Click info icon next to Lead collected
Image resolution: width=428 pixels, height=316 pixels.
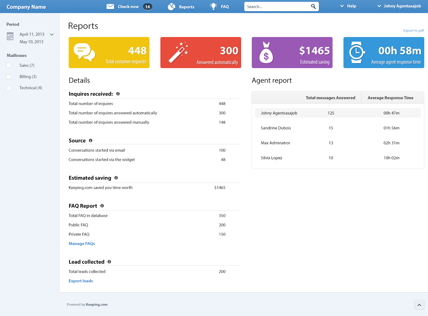[109, 262]
